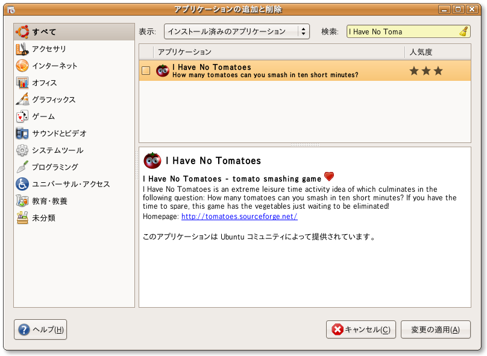
Task: Open the tomatoes.sourceforge.net homepage link
Action: point(239,217)
